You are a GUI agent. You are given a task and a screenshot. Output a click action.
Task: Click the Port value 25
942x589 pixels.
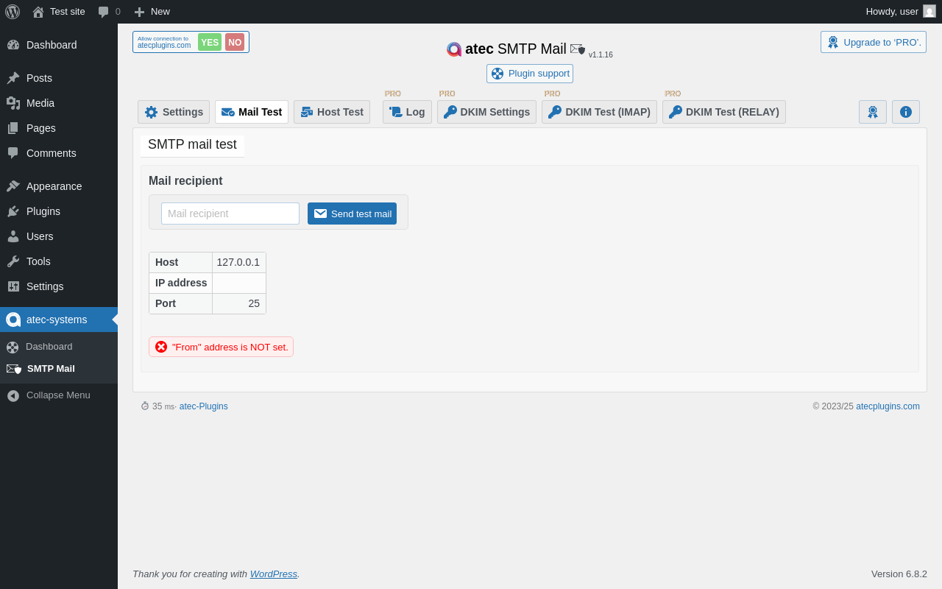254,303
